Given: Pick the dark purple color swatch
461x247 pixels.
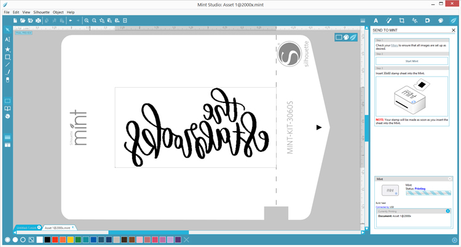Looking at the screenshot, I should pos(178,240).
